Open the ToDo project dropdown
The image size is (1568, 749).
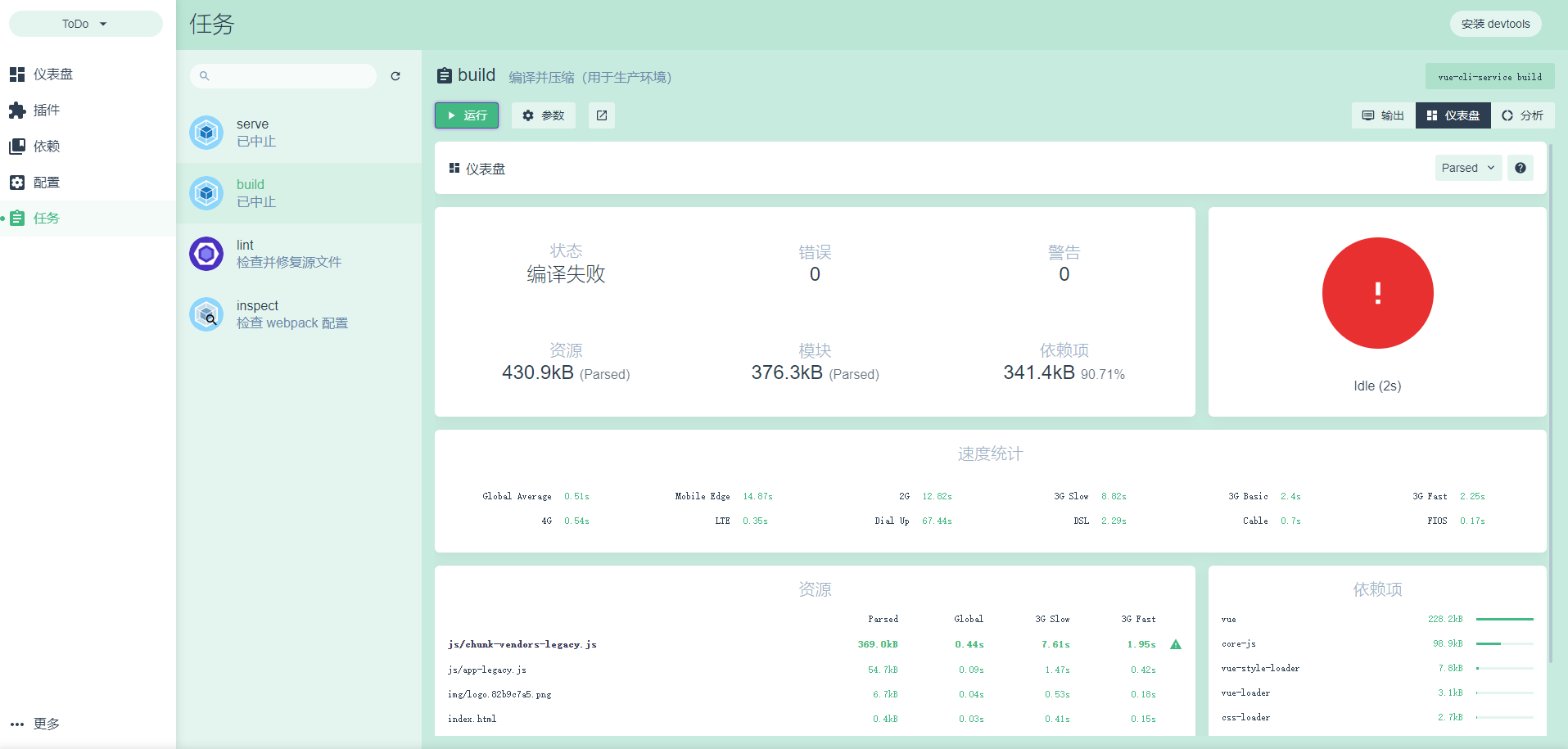pyautogui.click(x=85, y=24)
